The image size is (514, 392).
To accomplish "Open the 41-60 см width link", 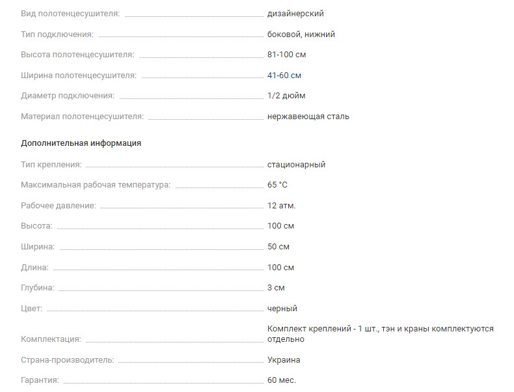I will point(284,76).
